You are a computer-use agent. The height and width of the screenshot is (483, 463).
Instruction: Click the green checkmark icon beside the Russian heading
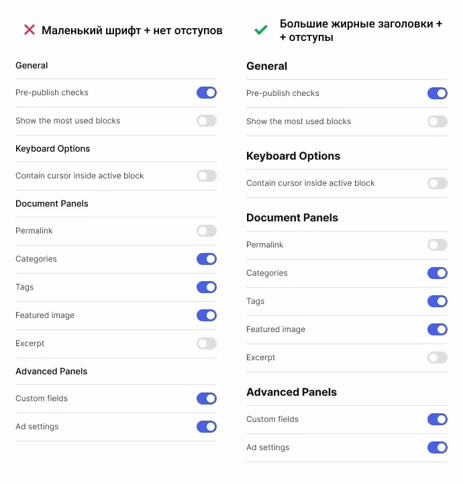260,30
